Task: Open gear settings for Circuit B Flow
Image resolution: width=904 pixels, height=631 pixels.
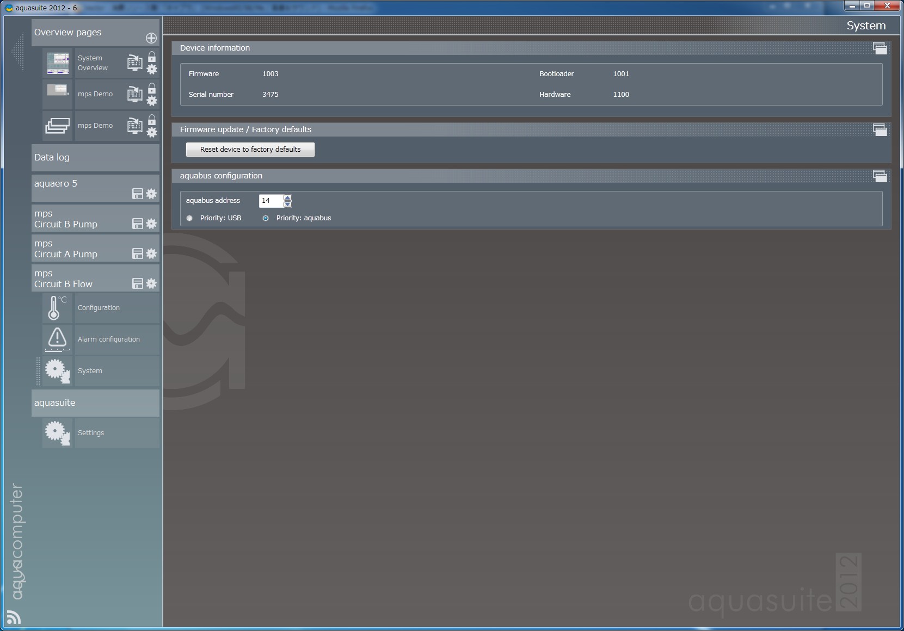Action: 151,283
